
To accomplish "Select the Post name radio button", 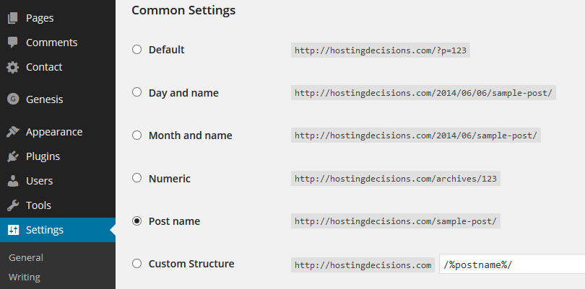I will coord(137,221).
